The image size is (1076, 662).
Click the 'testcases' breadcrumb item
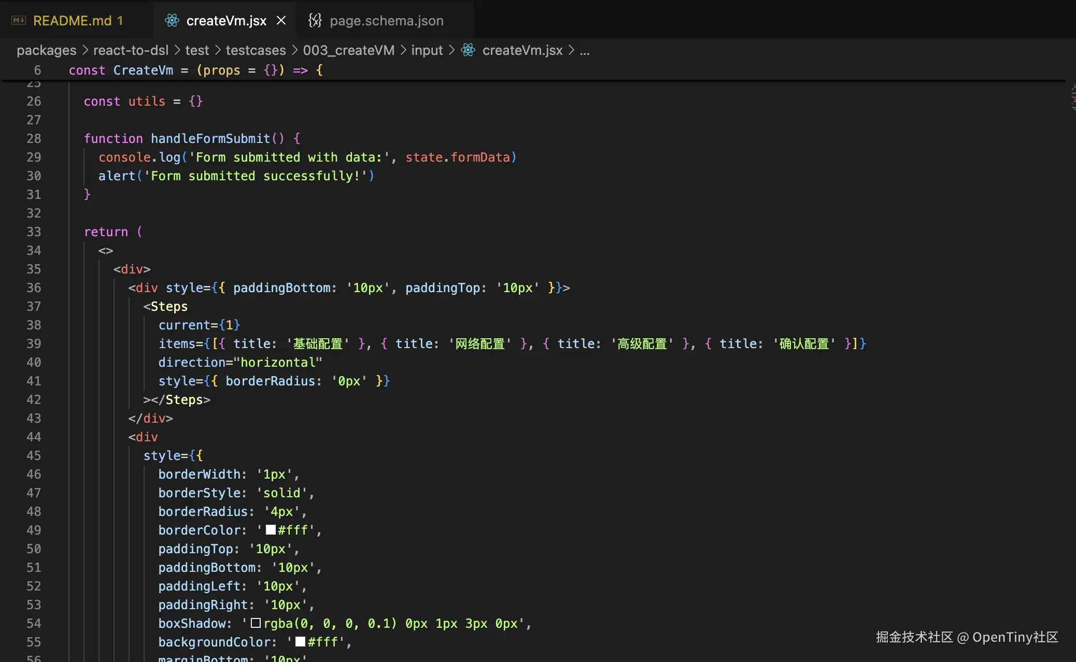(256, 50)
